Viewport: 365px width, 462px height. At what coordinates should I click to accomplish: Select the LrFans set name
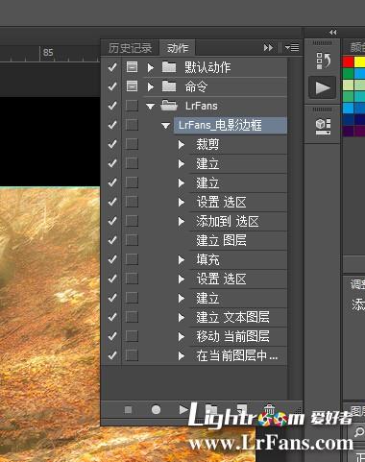[201, 106]
